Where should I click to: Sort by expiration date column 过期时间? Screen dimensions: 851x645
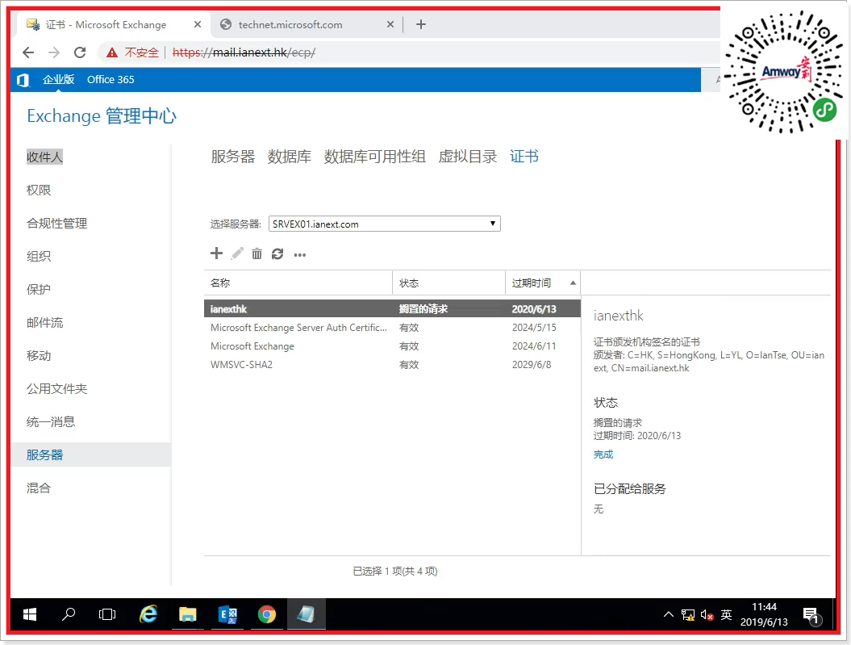click(542, 283)
